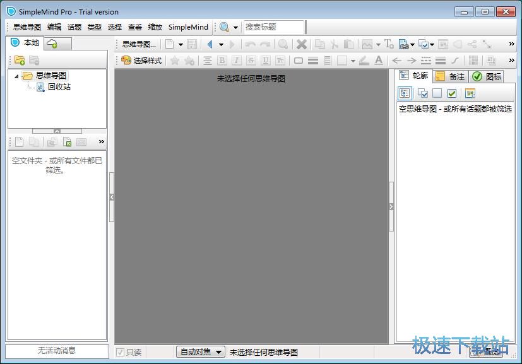
Task: Click the outline tree view icon
Action: coord(405,93)
